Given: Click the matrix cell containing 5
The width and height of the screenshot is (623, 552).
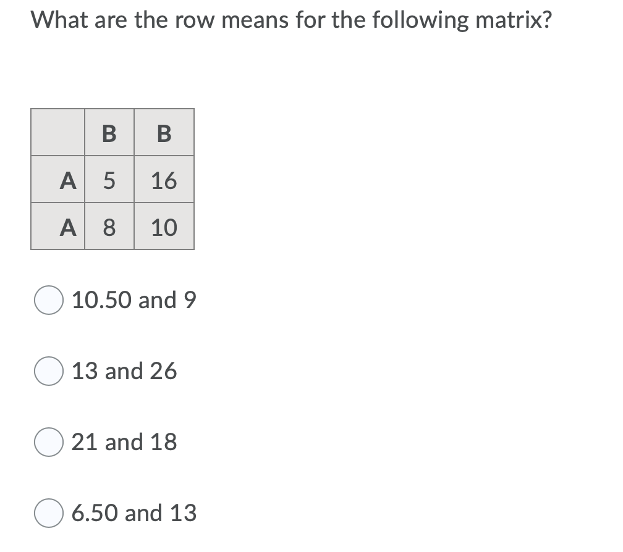Looking at the screenshot, I should tap(109, 180).
